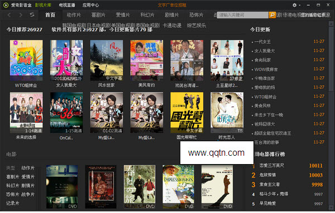335x213 pixels.
Task: Select 恐怖片 in movie type filter
Action: click(x=13, y=194)
